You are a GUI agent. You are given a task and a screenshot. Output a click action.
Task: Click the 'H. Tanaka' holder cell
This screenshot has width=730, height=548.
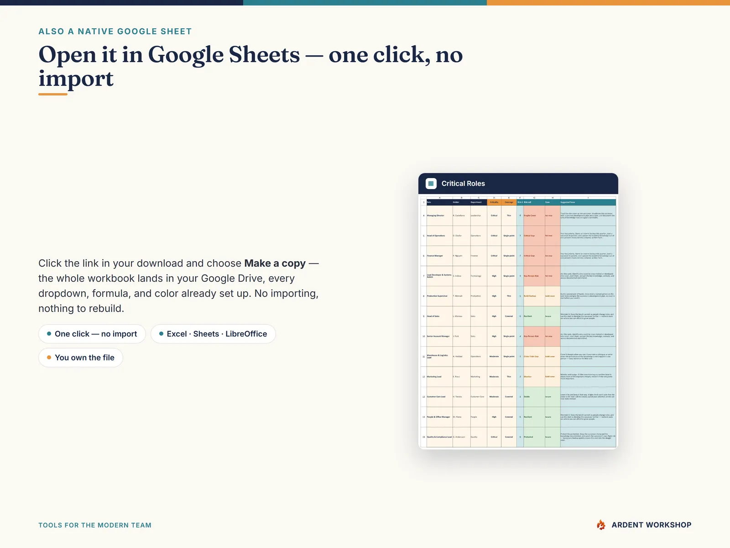tap(461, 397)
